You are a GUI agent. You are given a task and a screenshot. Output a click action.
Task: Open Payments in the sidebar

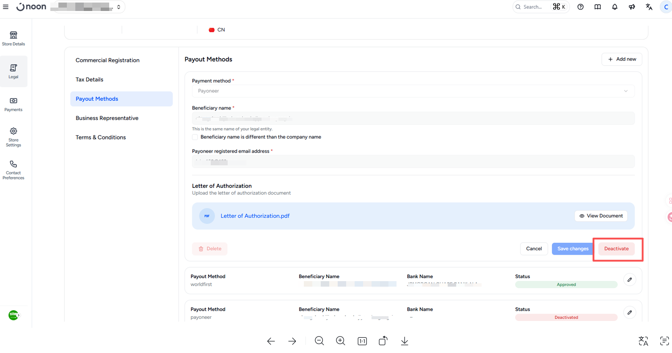click(14, 104)
